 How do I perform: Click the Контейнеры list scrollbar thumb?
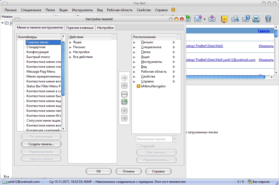(63, 68)
